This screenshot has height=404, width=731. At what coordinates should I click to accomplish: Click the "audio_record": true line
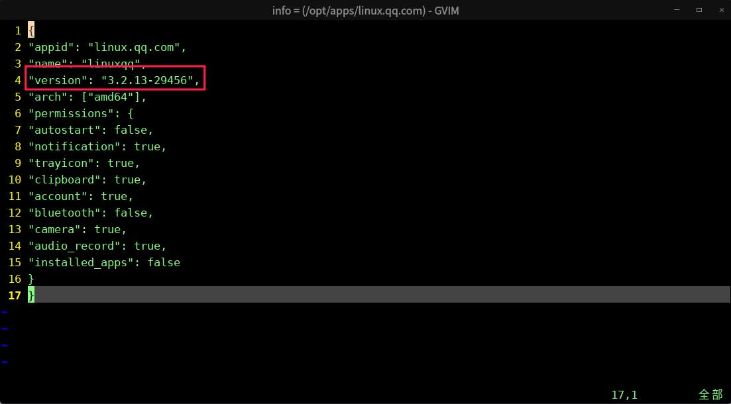(97, 246)
